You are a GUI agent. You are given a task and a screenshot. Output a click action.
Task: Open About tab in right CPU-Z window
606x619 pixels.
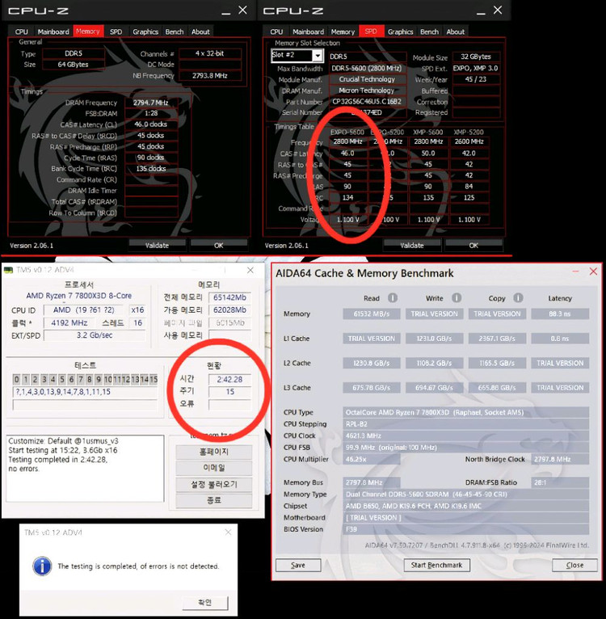tap(456, 32)
